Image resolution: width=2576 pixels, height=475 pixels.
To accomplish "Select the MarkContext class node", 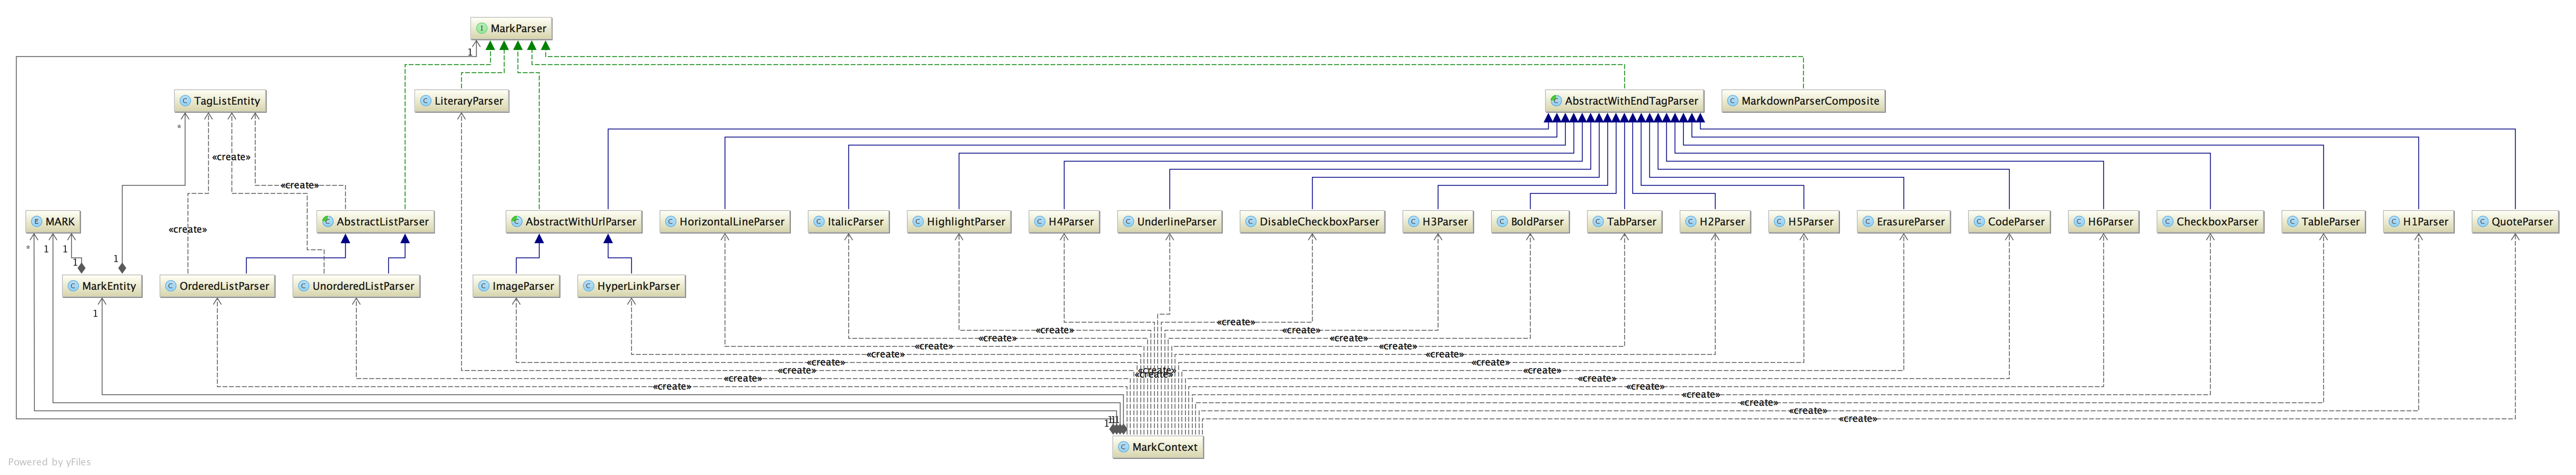I will click(1158, 447).
